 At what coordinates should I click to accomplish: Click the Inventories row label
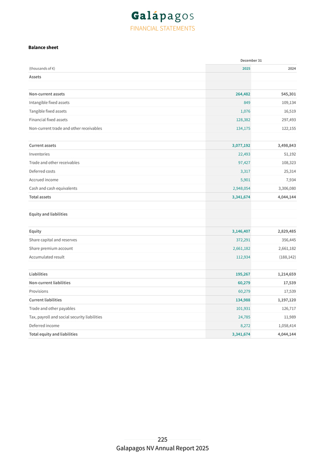(39, 154)
